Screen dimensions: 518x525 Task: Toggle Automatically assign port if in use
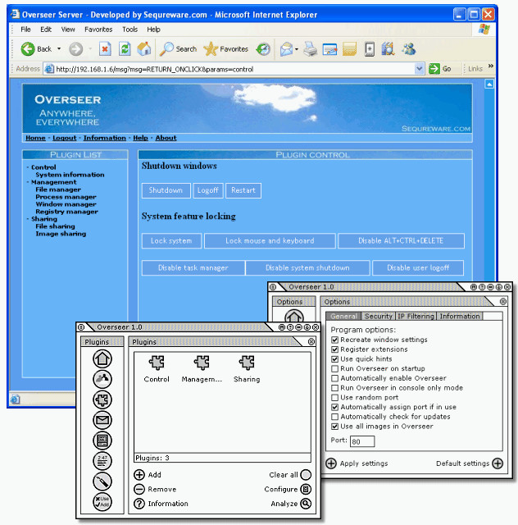tap(334, 407)
